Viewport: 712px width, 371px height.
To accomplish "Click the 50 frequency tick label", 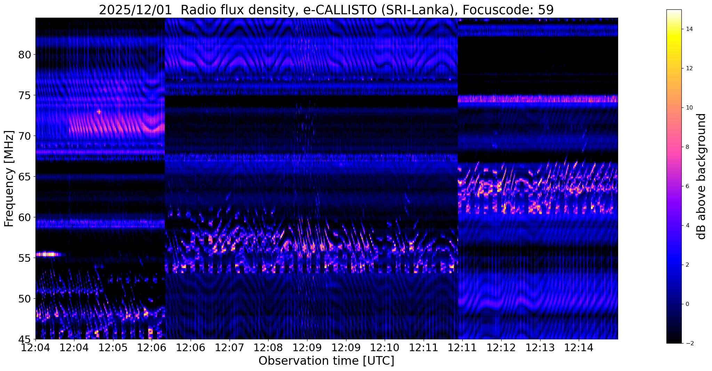I will pyautogui.click(x=25, y=299).
